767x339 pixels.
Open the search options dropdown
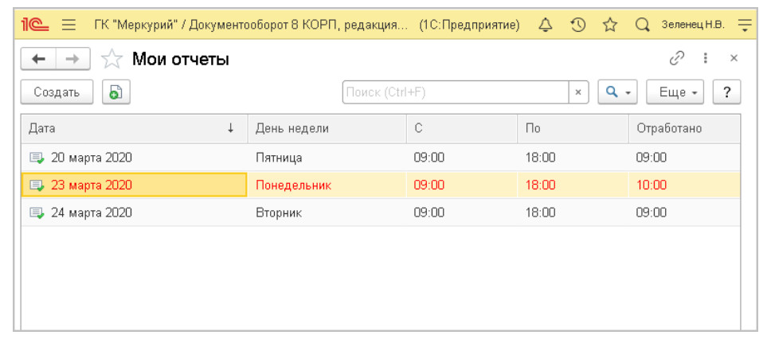[x=617, y=92]
